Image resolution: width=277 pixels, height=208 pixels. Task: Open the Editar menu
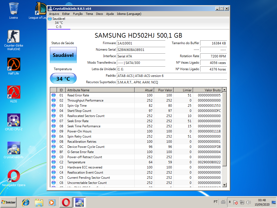pos(66,14)
